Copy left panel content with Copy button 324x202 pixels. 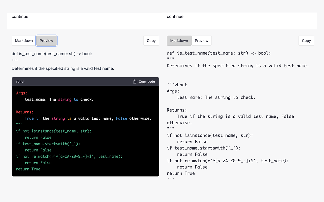[151, 41]
